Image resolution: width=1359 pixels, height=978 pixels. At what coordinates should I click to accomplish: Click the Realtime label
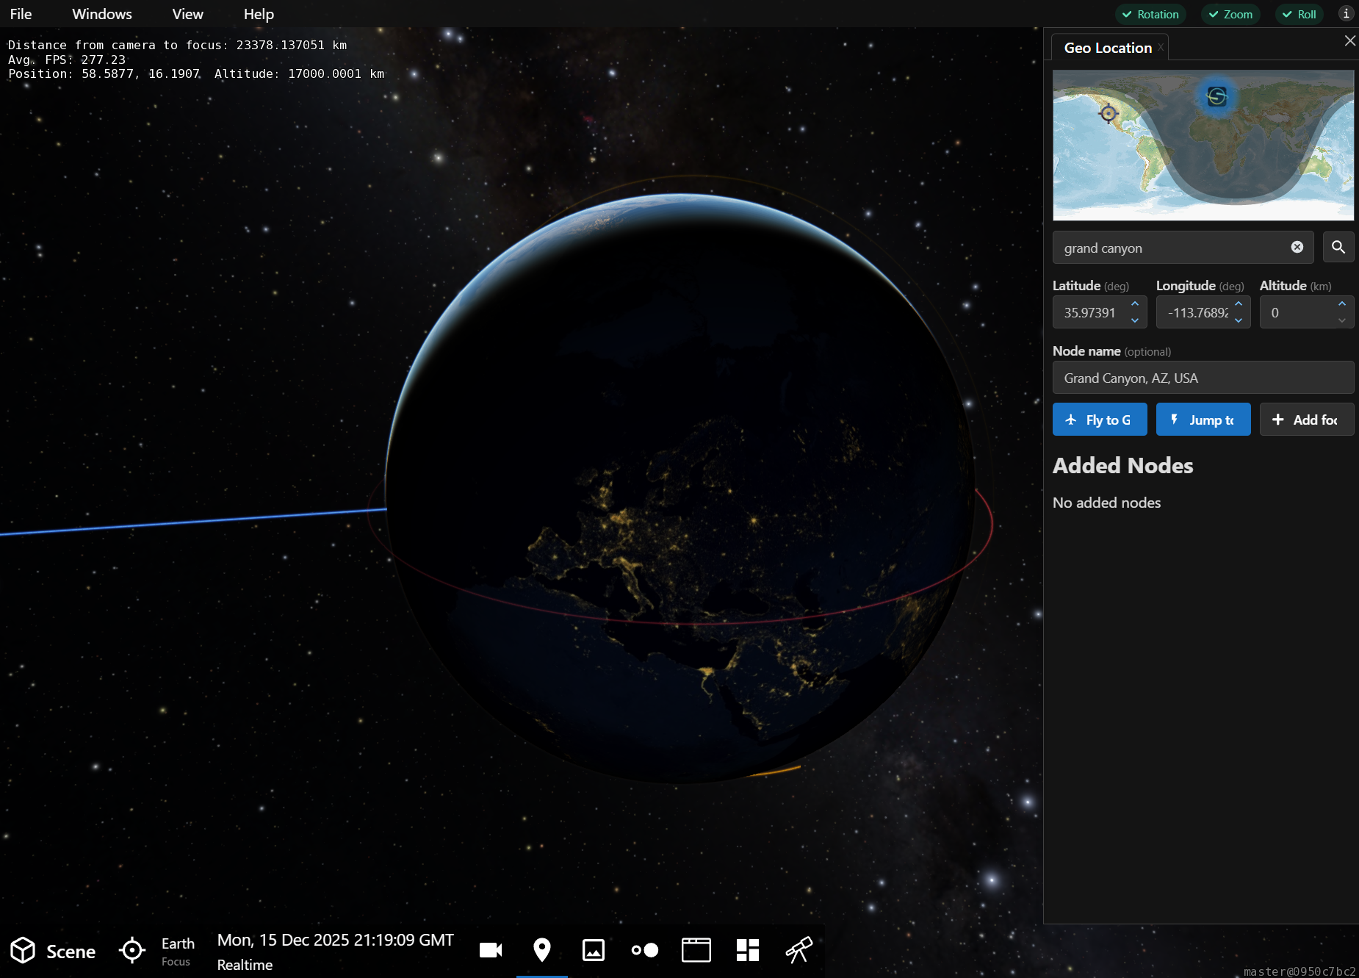point(245,965)
